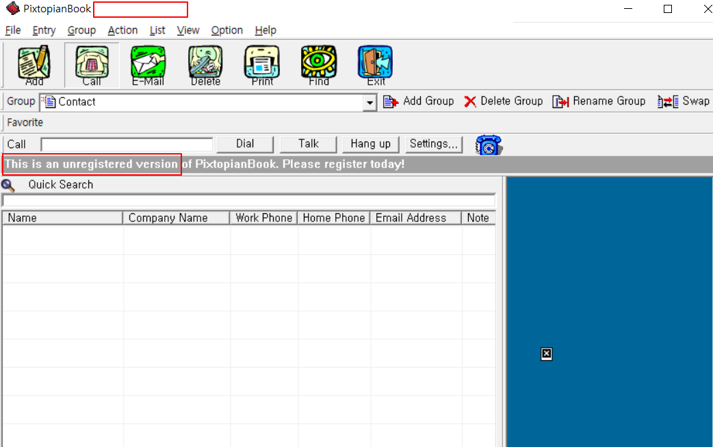713x447 pixels.
Task: Click the PixtopianBook red book title icon
Action: (12, 8)
